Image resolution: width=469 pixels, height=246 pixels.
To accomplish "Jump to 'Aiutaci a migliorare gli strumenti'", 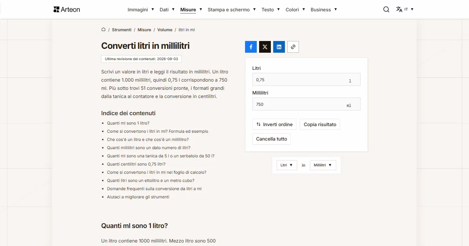I will (x=138, y=197).
